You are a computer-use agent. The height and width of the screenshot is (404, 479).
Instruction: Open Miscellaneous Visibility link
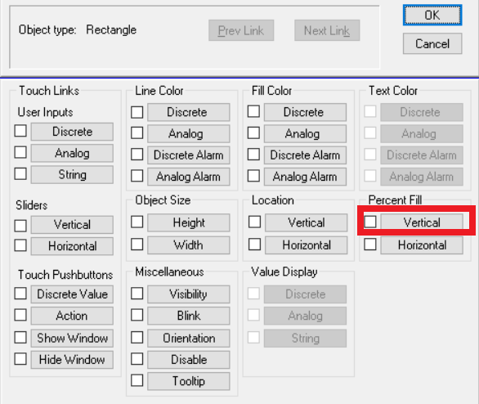(189, 294)
